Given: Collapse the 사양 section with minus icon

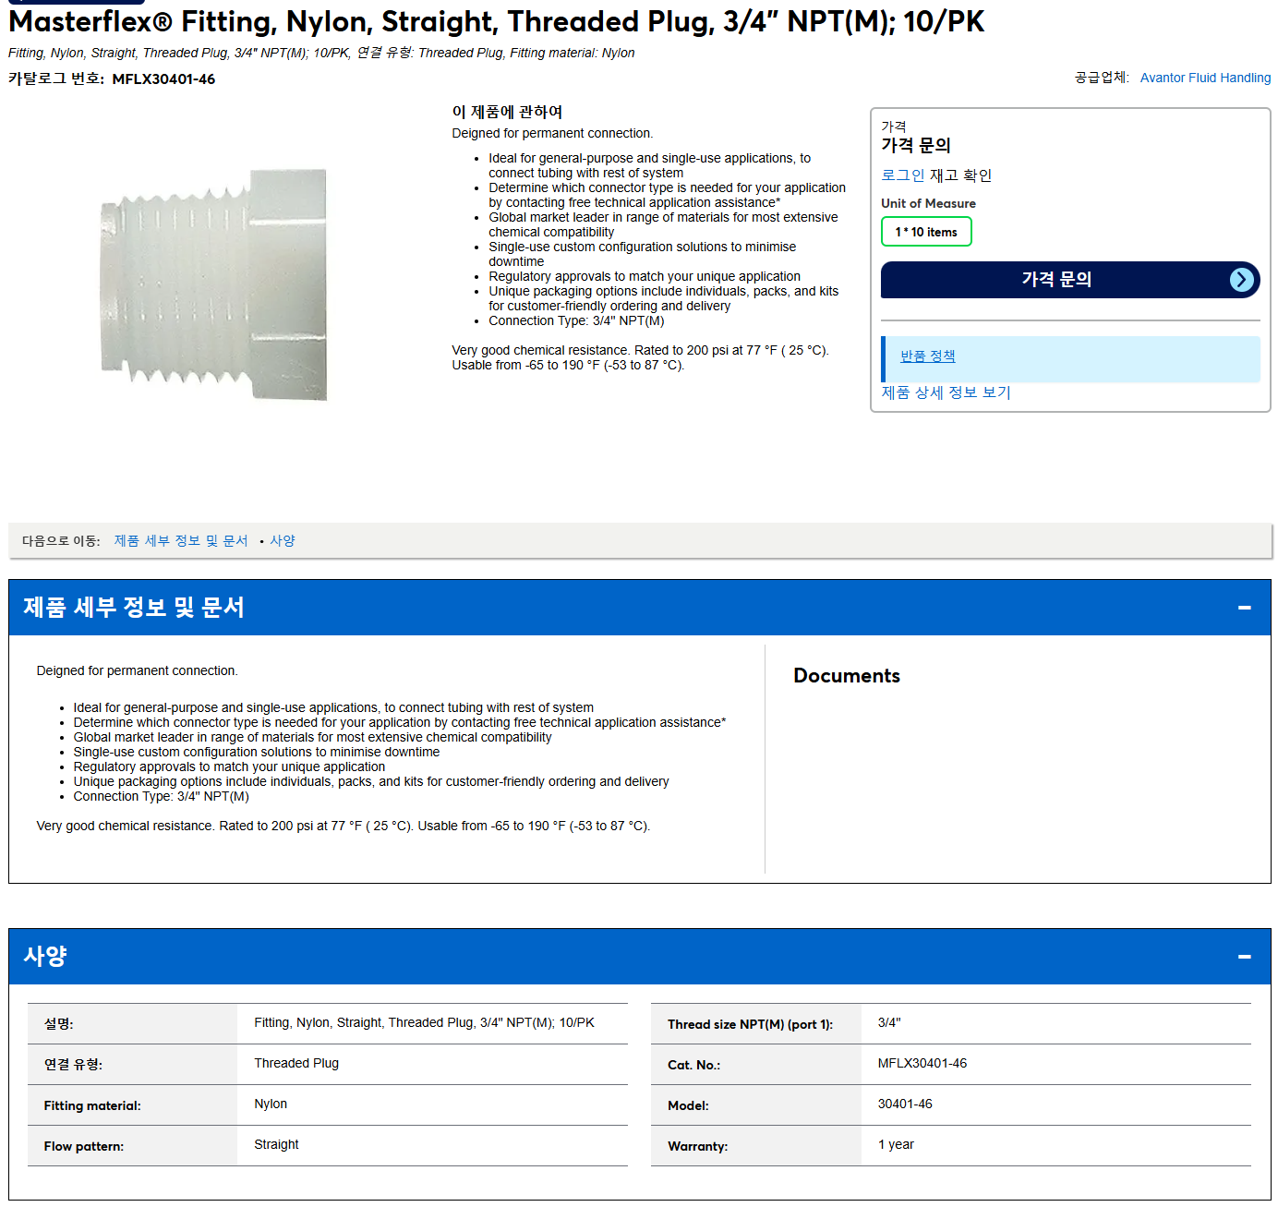Looking at the screenshot, I should click(x=1244, y=957).
